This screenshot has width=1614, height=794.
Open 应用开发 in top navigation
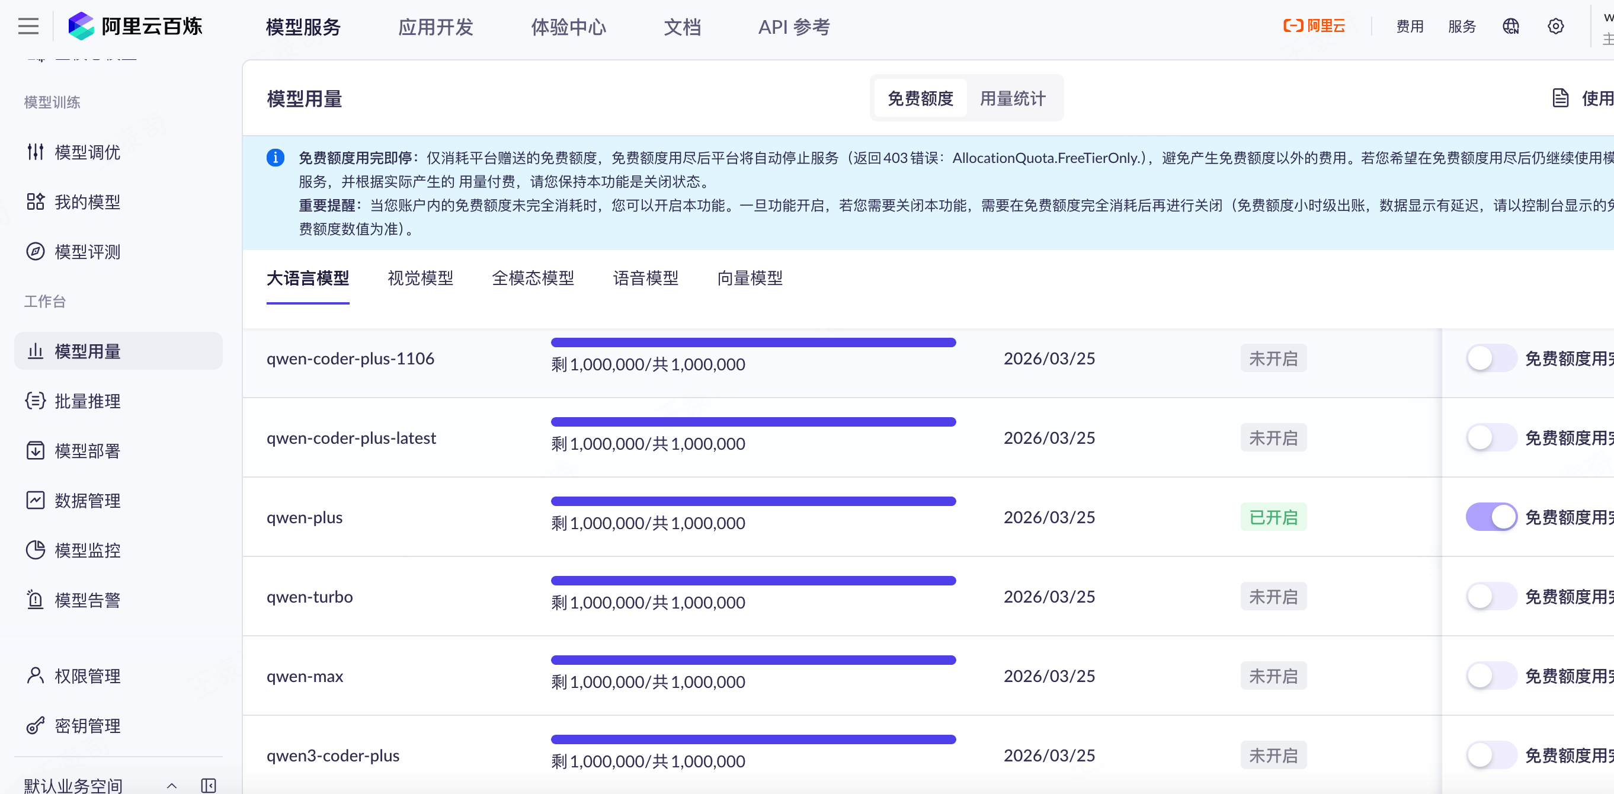tap(435, 27)
